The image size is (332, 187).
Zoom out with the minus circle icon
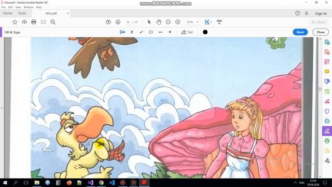[x=168, y=22]
